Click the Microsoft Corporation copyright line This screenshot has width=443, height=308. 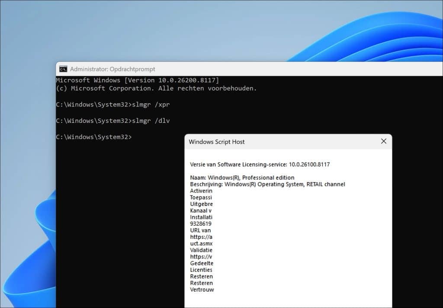156,88
